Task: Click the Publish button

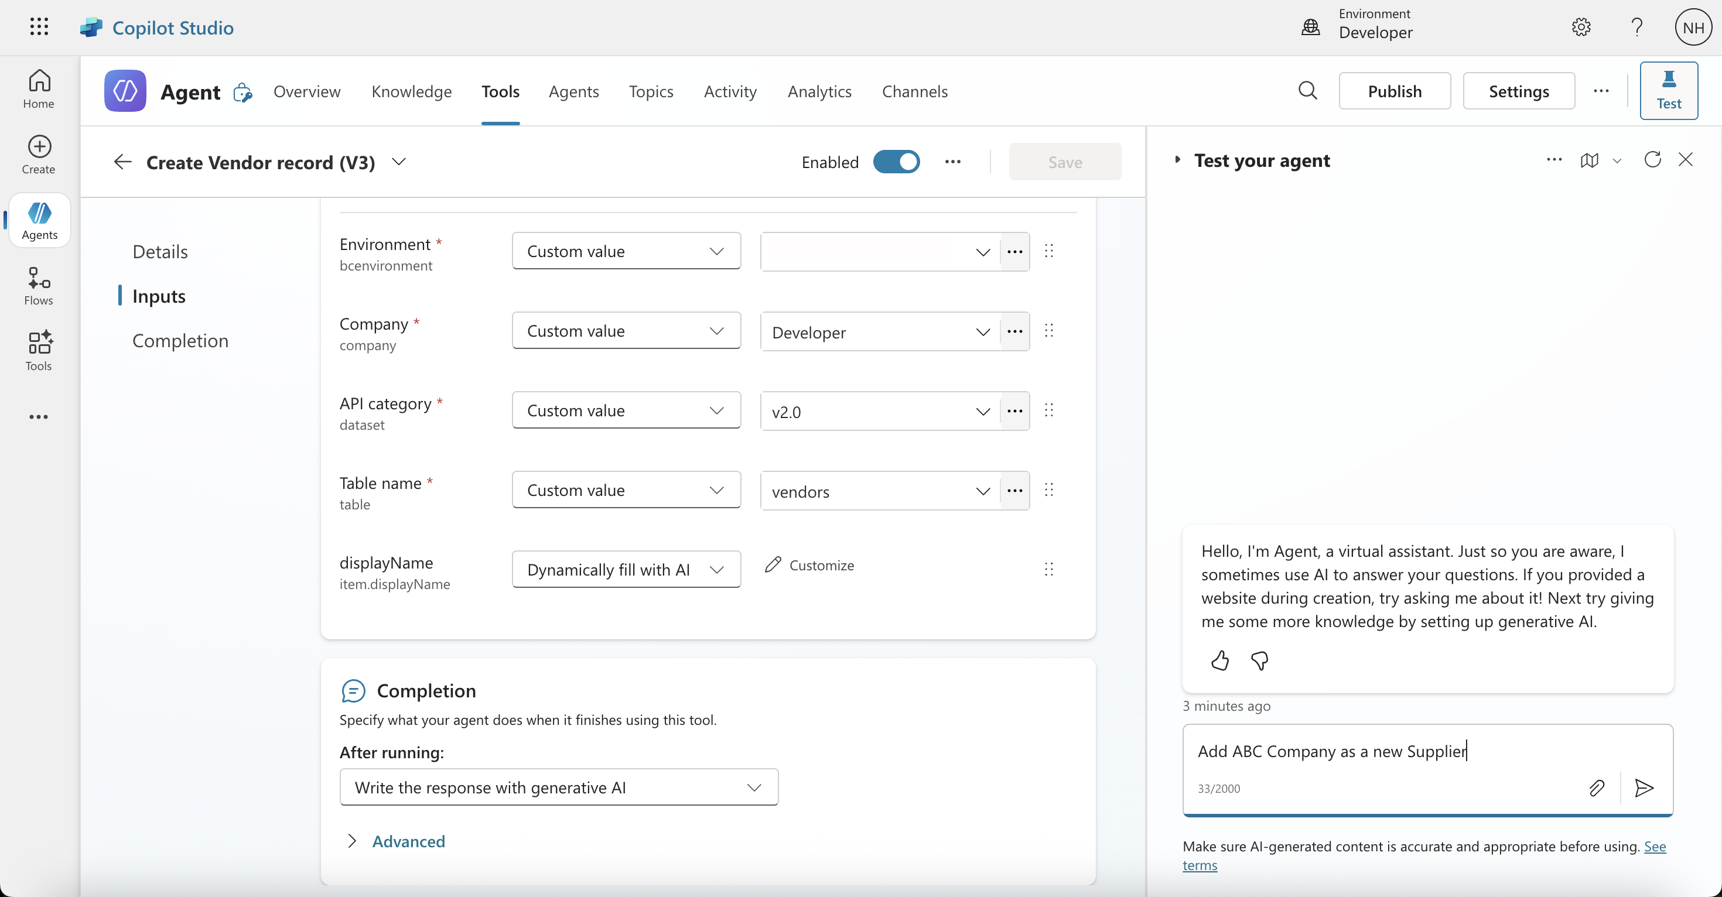Action: (x=1395, y=91)
